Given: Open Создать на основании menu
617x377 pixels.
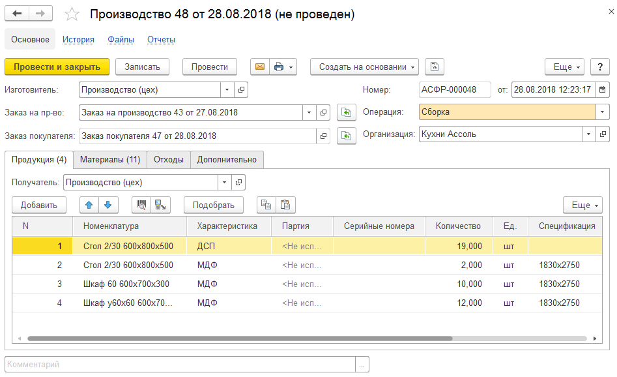Looking at the screenshot, I should pos(364,67).
